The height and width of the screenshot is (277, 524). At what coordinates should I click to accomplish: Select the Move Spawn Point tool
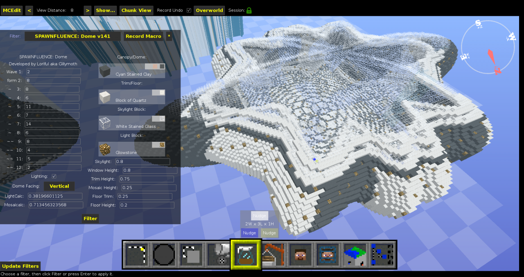click(x=327, y=254)
